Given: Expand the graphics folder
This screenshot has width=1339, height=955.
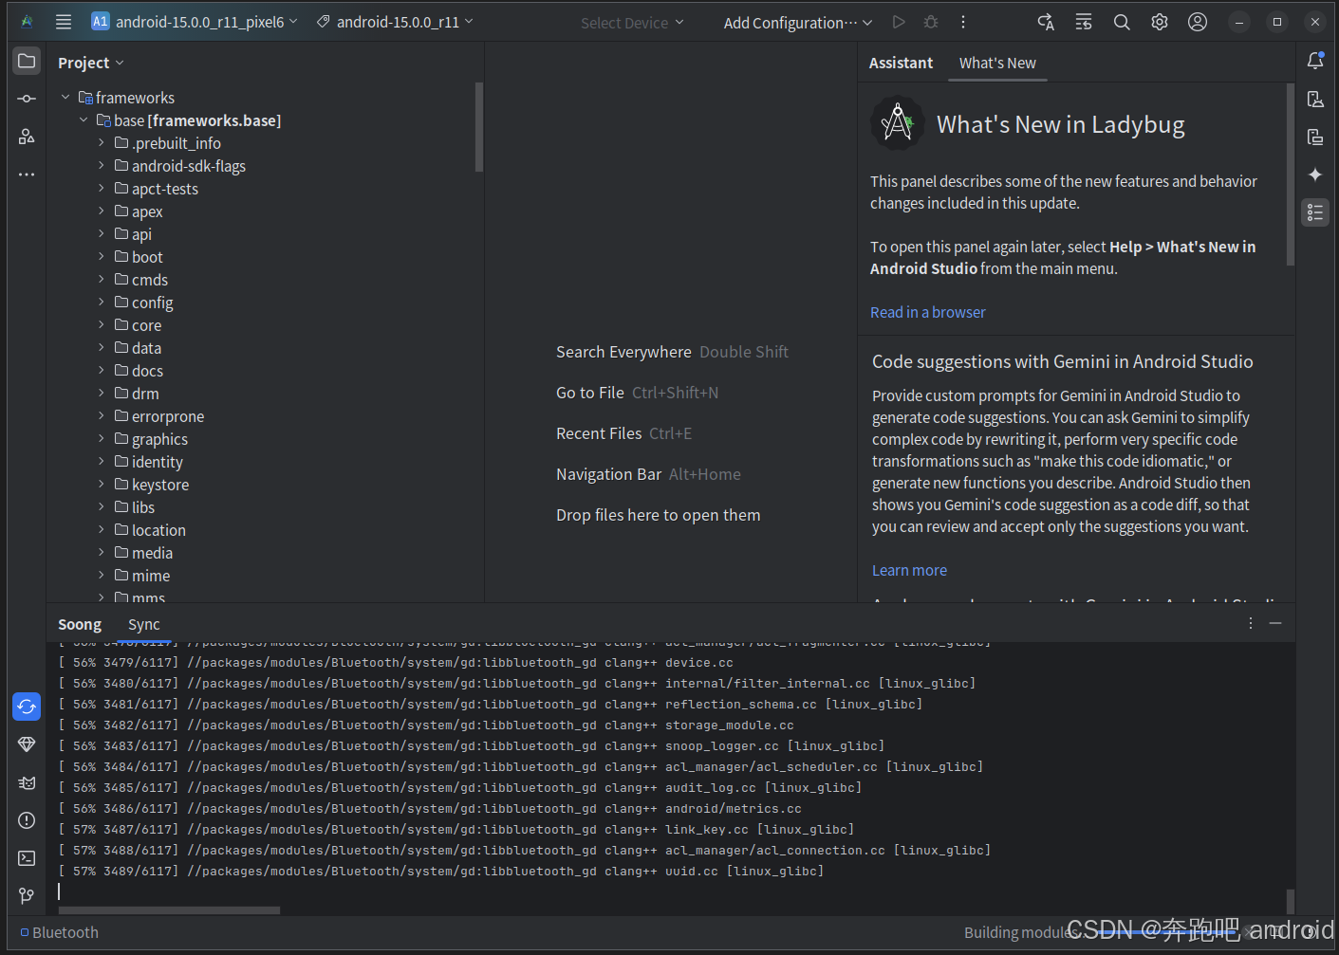Looking at the screenshot, I should [102, 438].
